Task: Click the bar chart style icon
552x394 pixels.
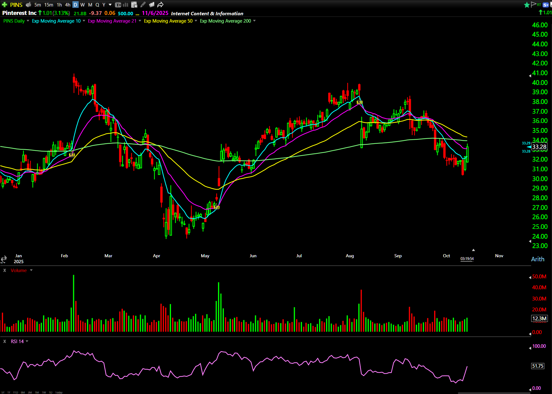Action: tap(126, 5)
